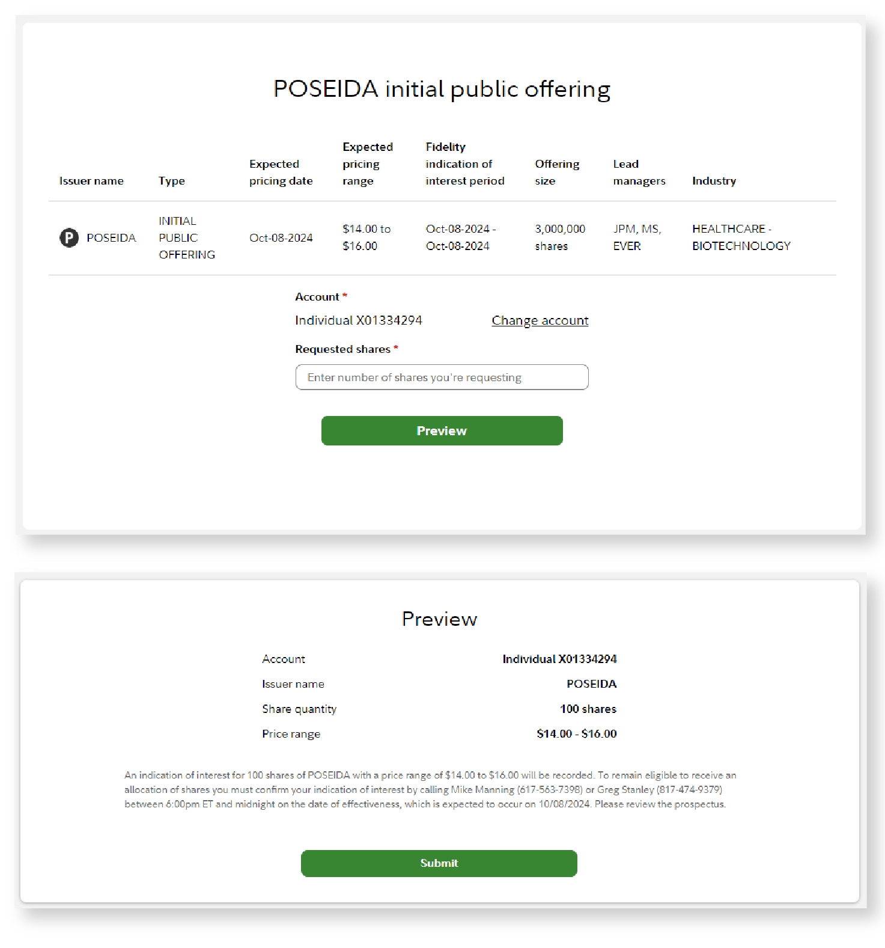Select the Expected pricing date header
Viewport: 885px width, 948px height.
point(281,173)
